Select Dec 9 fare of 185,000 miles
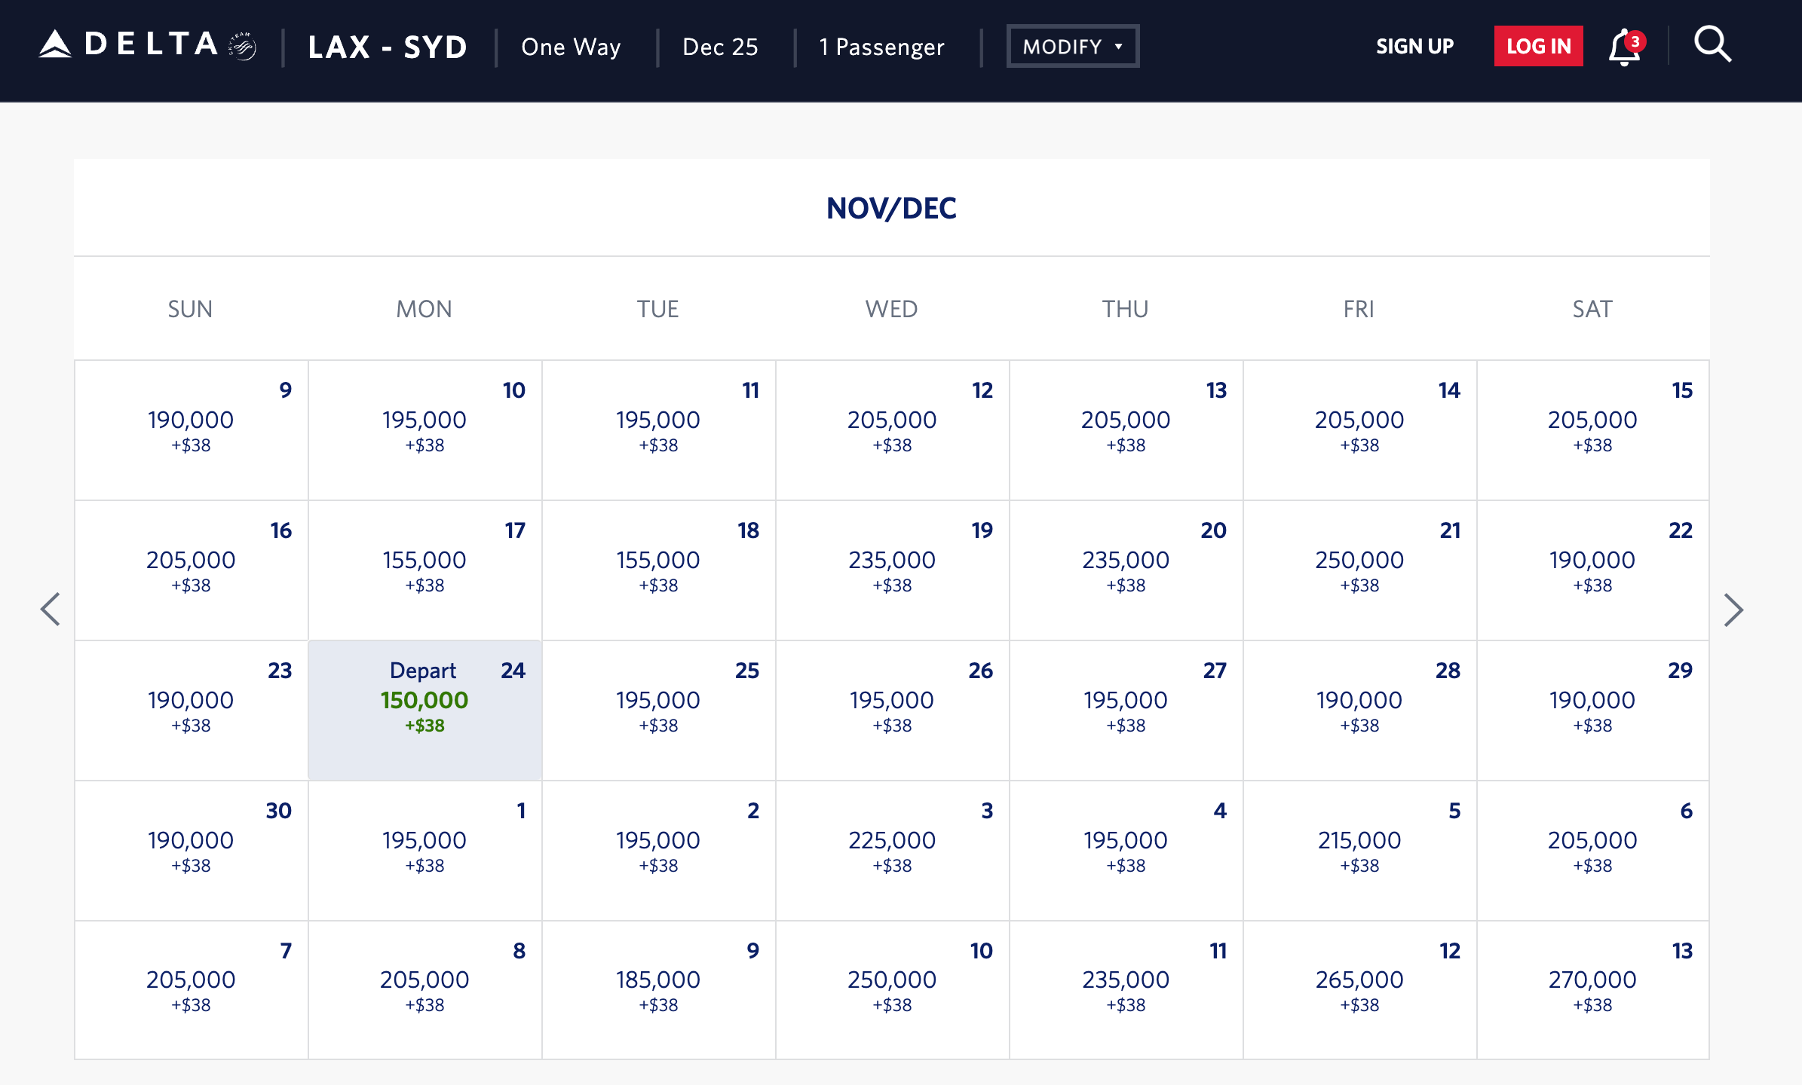This screenshot has height=1085, width=1802. tap(659, 990)
